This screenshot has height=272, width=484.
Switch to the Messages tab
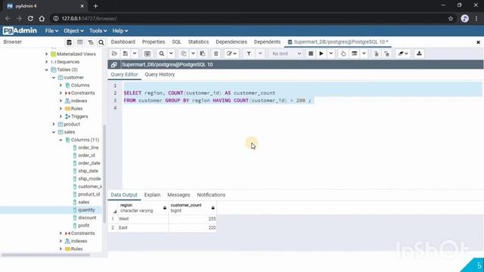coord(178,195)
